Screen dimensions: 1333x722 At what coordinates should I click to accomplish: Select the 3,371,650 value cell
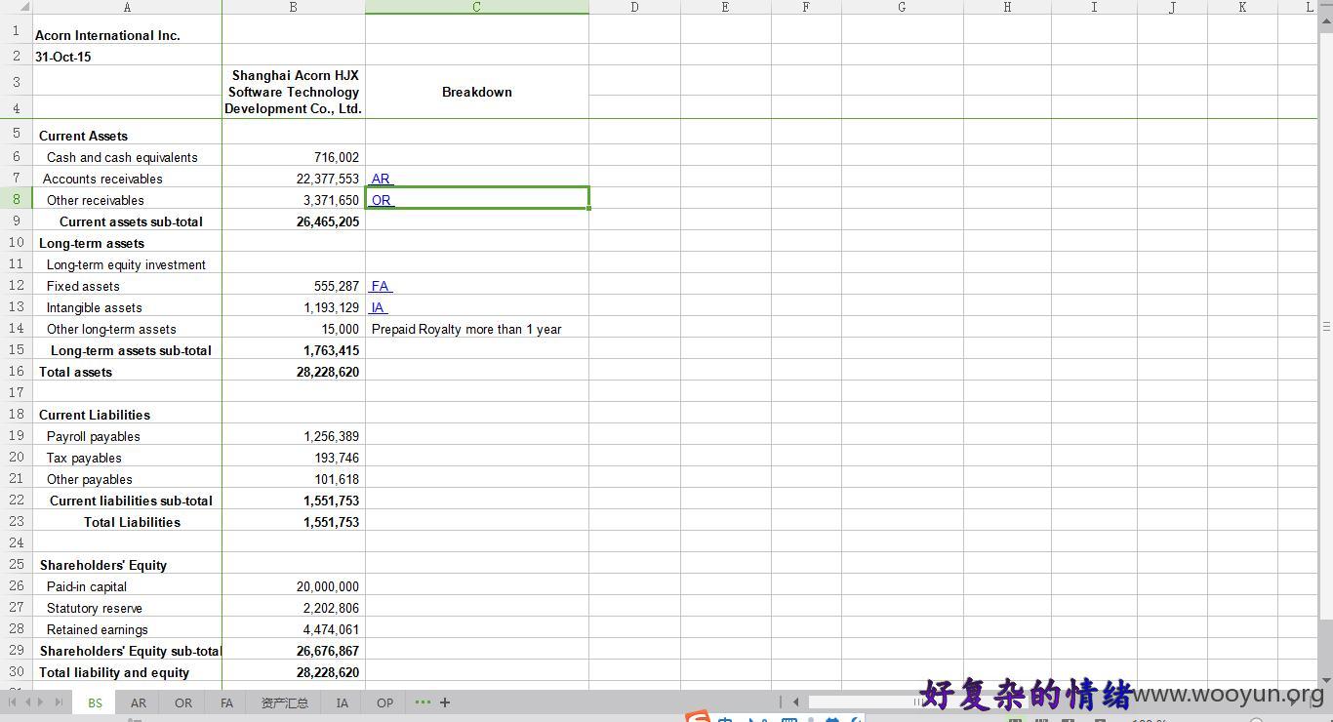coord(294,200)
